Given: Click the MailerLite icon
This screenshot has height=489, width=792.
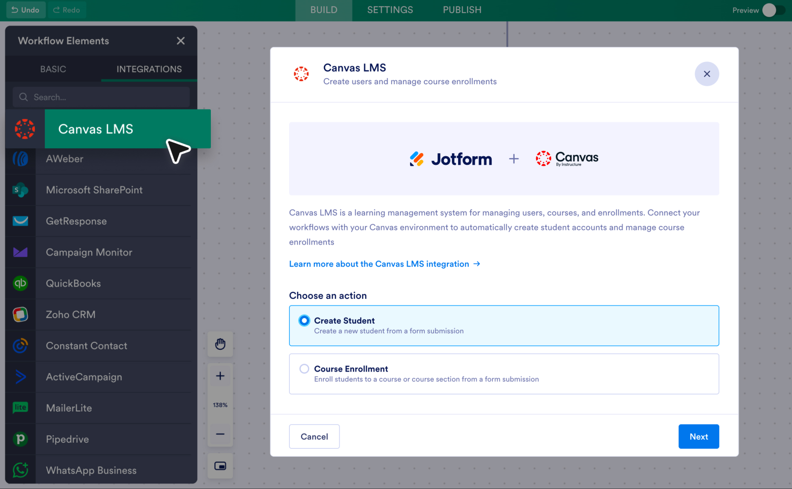Looking at the screenshot, I should point(20,408).
